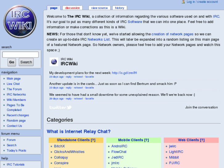Viewport: 224px width, 168px height.
Task: Open Pages To Be Completed link
Action: pyautogui.click(x=15, y=108)
